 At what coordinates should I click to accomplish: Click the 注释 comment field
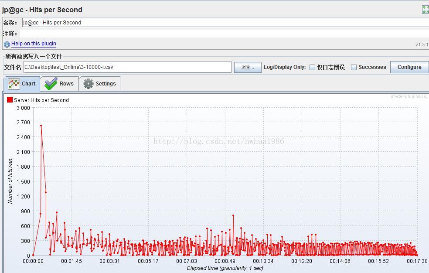[225, 34]
